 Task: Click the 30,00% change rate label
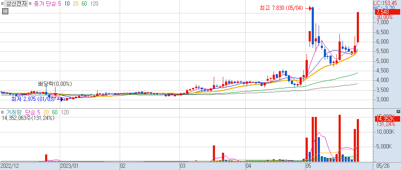click(x=385, y=17)
